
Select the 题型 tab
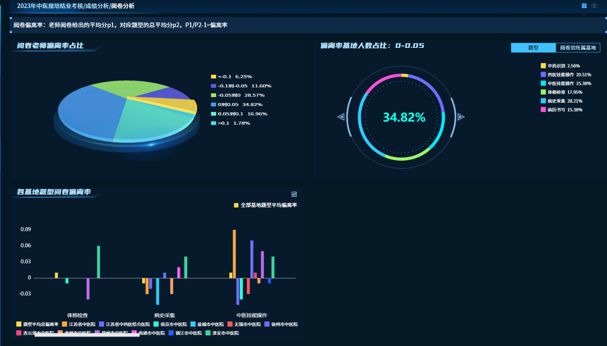pos(533,48)
